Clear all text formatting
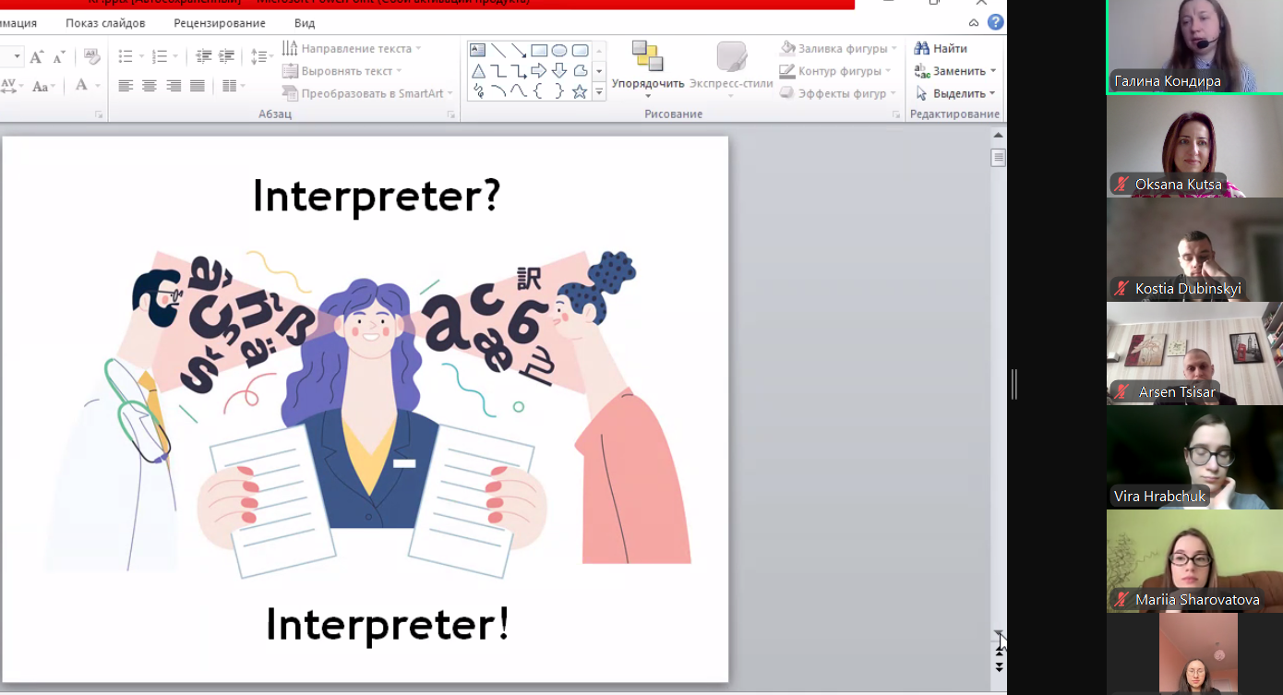This screenshot has width=1283, height=695. 91,57
